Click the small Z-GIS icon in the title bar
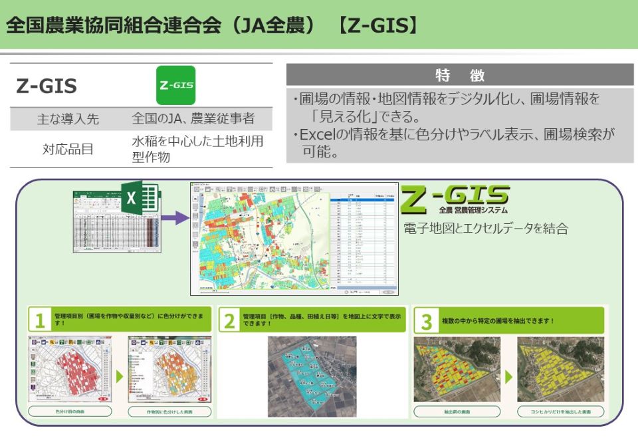This screenshot has height=442, width=638. pos(194,183)
